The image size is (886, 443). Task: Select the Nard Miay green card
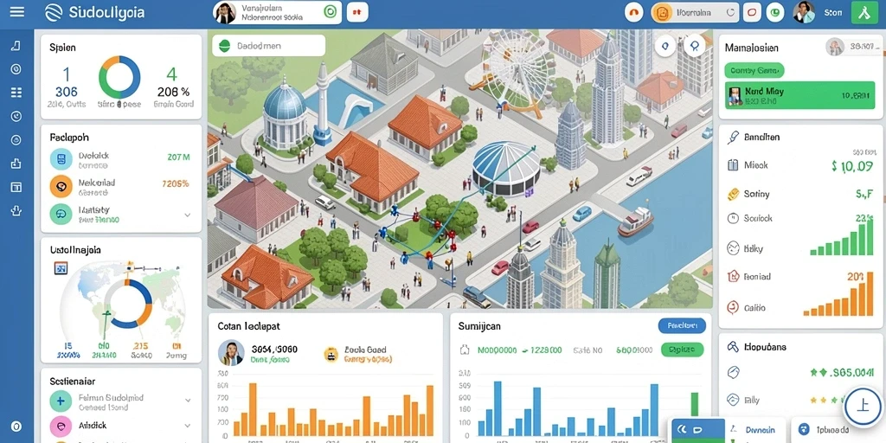click(x=799, y=96)
